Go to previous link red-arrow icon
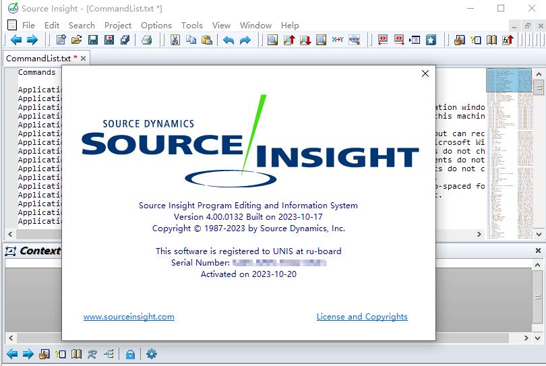Viewport: 546px width, 366px height. 383,40
